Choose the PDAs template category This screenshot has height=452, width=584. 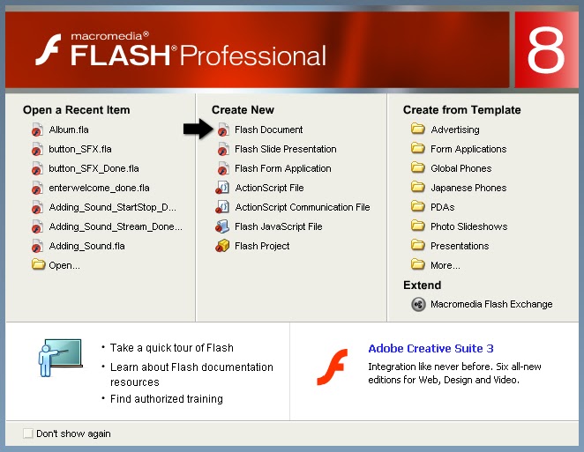[x=443, y=207]
